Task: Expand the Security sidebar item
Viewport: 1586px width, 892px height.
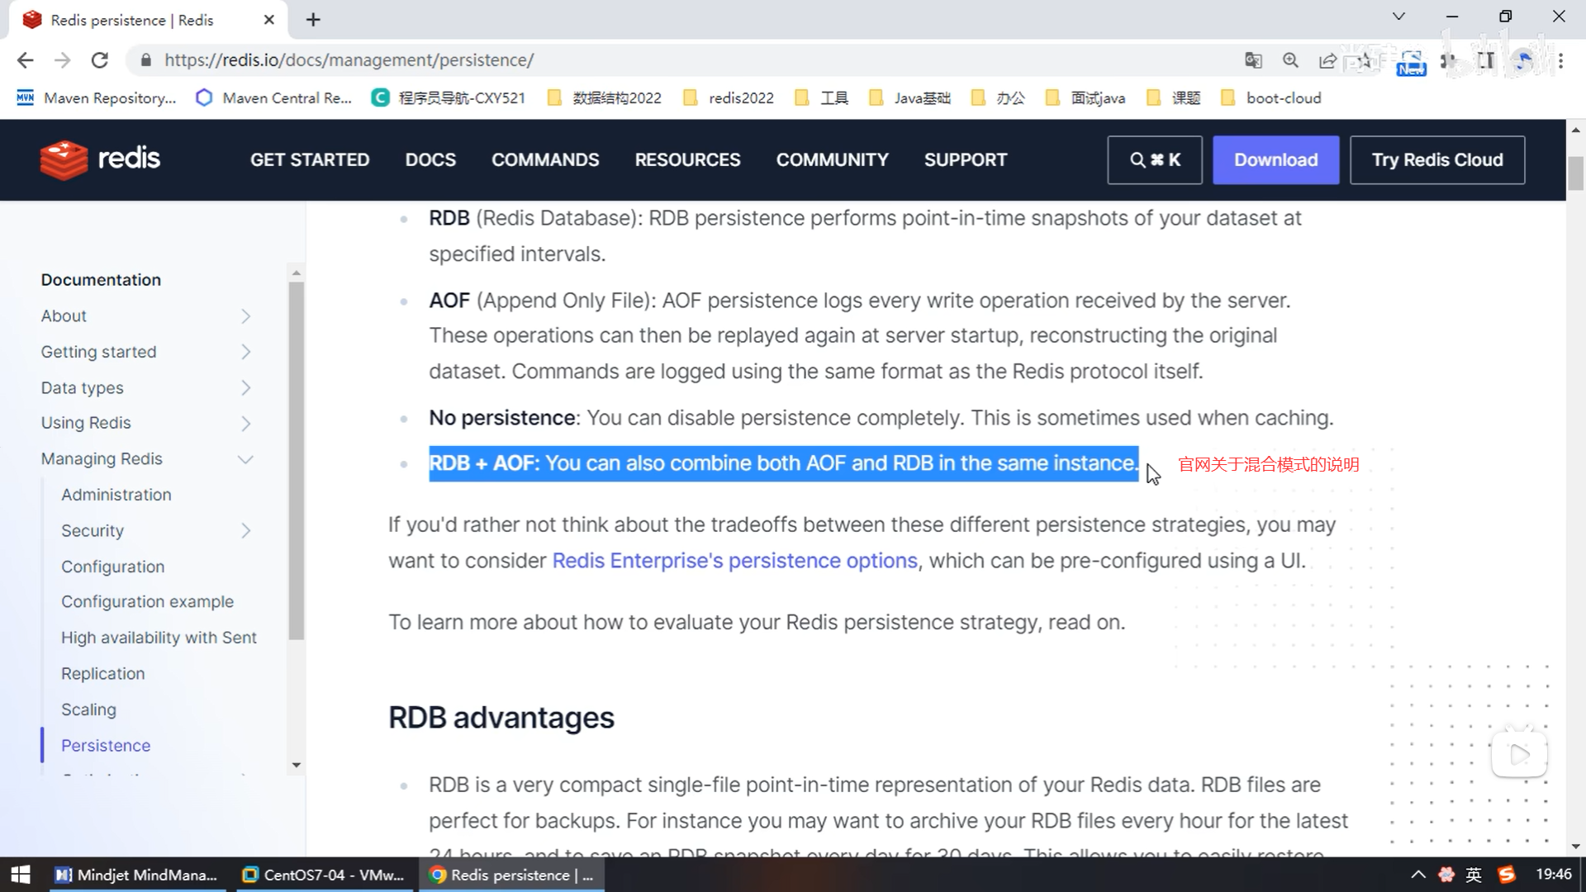Action: 245,531
